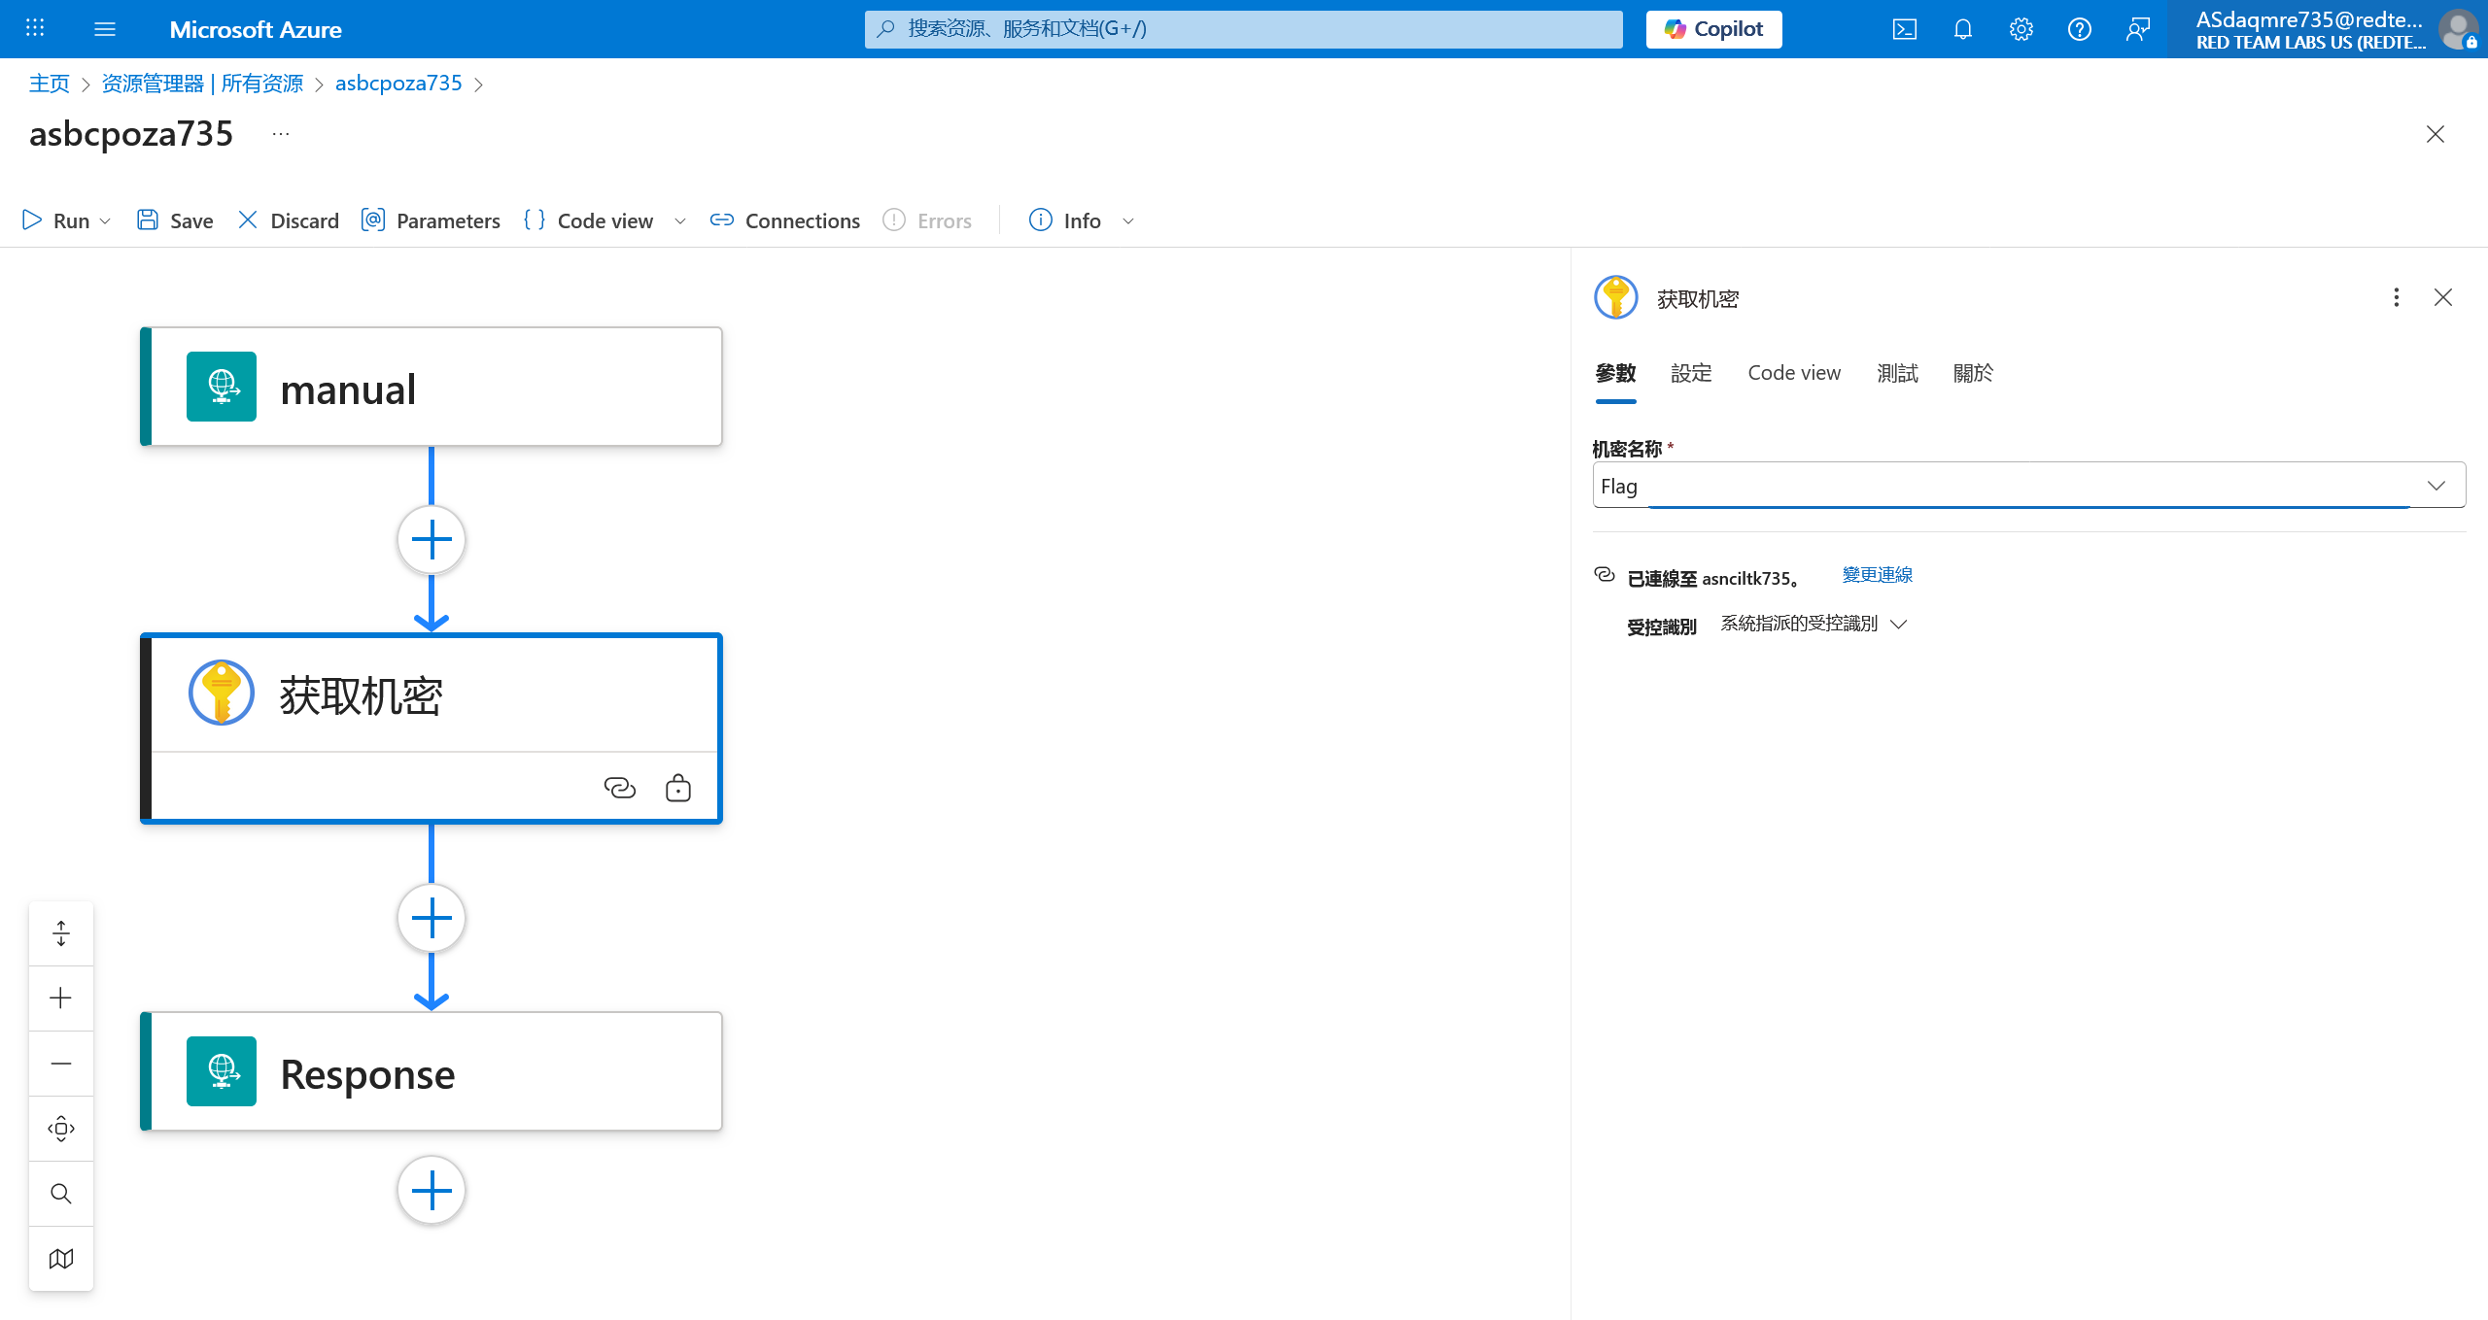
Task: Add step between manual and 获取机密
Action: [x=432, y=539]
